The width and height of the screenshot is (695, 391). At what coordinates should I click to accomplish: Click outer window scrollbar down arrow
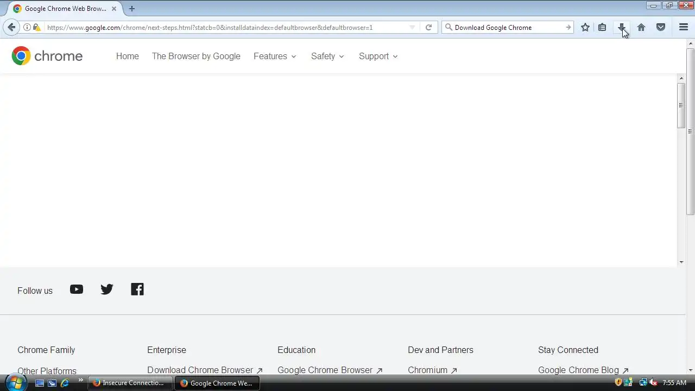tap(691, 370)
